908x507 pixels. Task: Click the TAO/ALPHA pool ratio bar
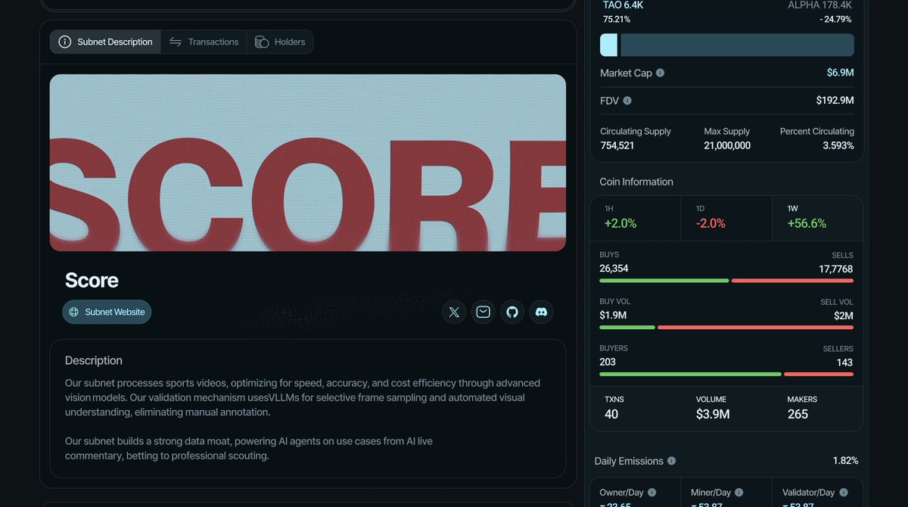(x=726, y=45)
